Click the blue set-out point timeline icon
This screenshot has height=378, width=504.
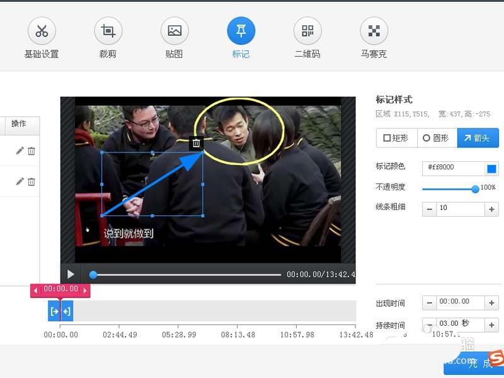67,311
